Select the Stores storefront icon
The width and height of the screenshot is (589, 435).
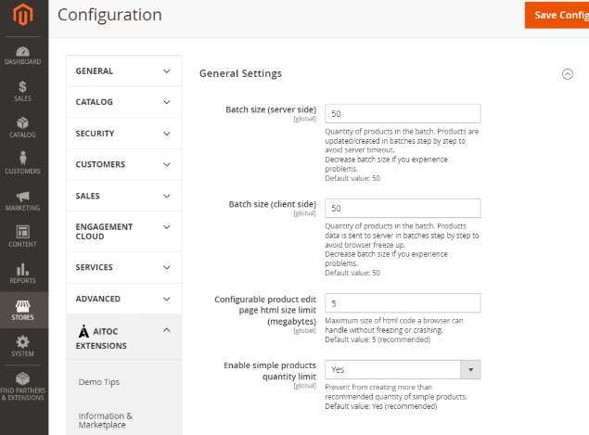coord(22,306)
